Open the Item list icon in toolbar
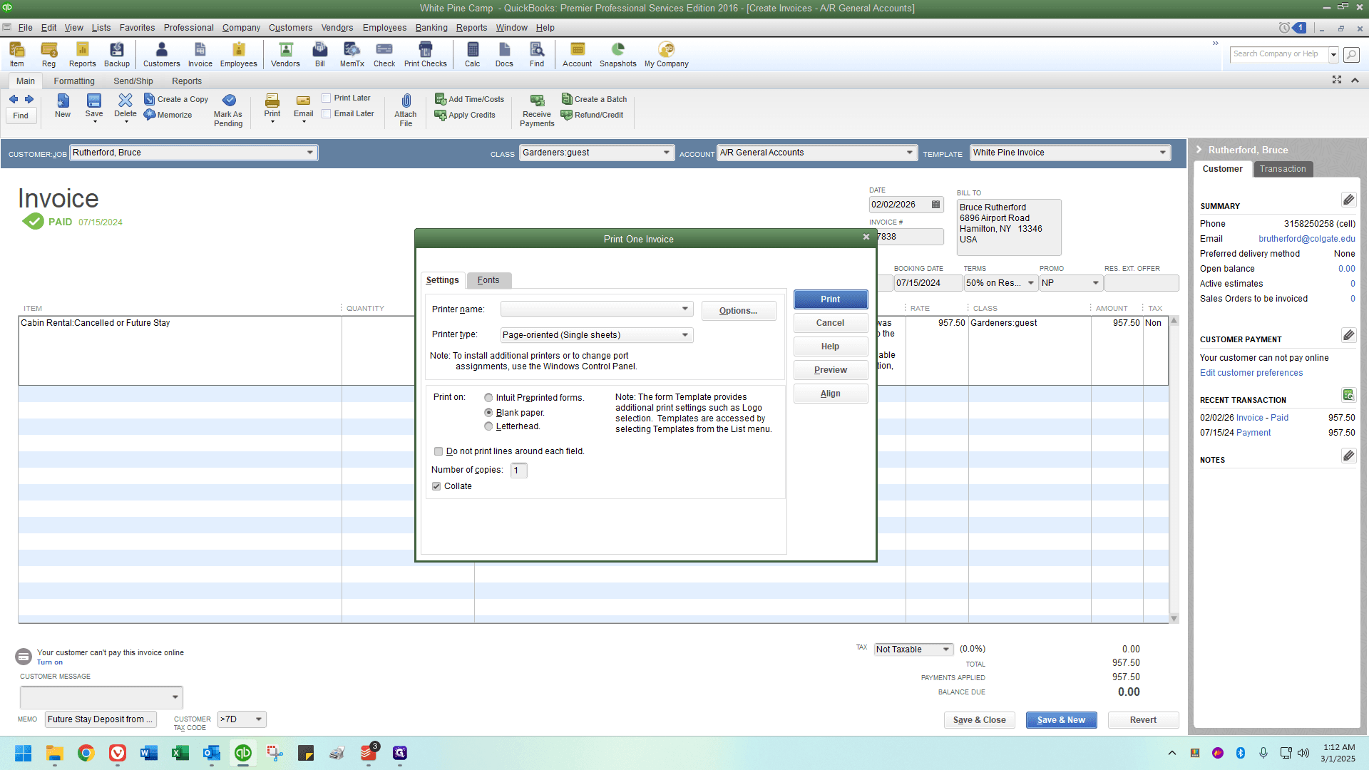Image resolution: width=1369 pixels, height=770 pixels. point(16,54)
